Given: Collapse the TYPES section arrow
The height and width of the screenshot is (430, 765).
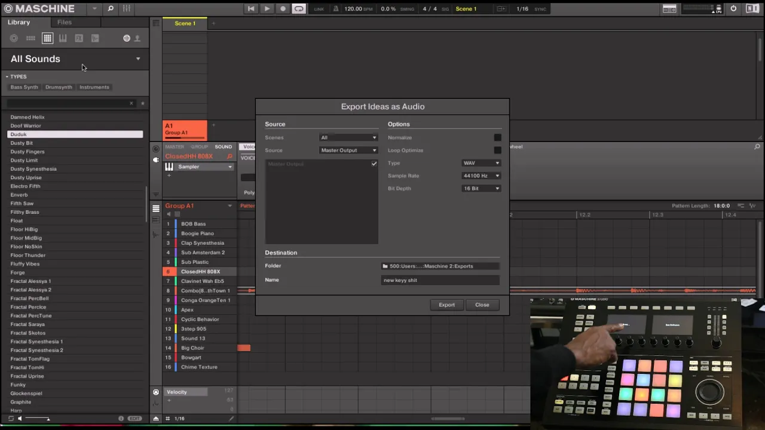Looking at the screenshot, I should point(7,76).
